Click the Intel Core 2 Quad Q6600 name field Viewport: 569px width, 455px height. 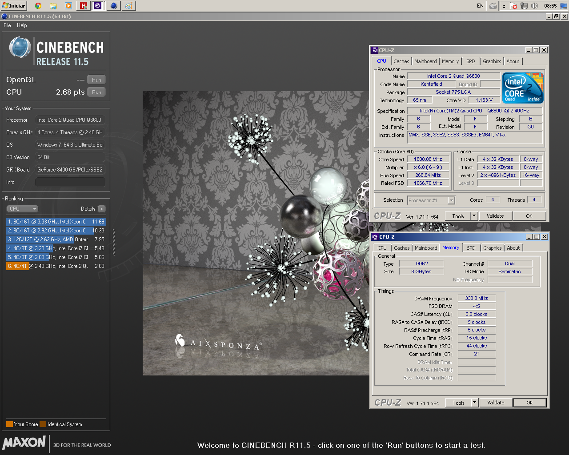(453, 76)
